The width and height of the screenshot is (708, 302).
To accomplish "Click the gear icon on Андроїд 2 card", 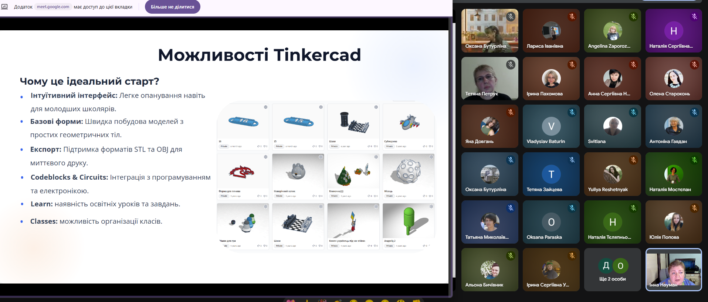I will point(431,207).
